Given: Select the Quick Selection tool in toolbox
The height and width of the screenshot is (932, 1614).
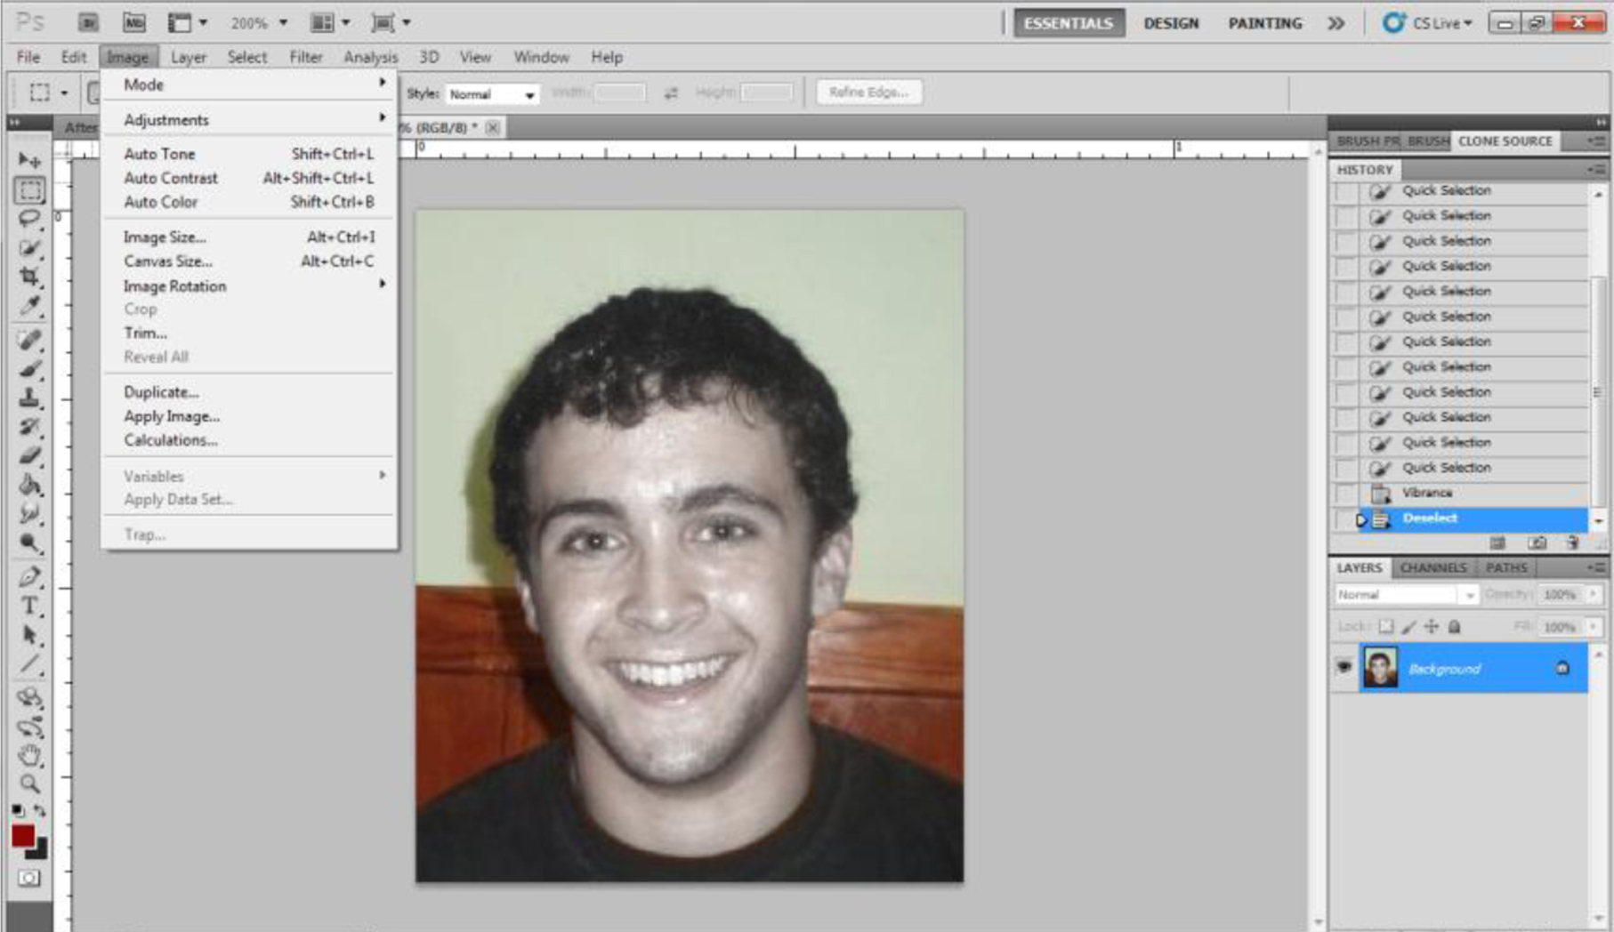Looking at the screenshot, I should click(x=29, y=248).
